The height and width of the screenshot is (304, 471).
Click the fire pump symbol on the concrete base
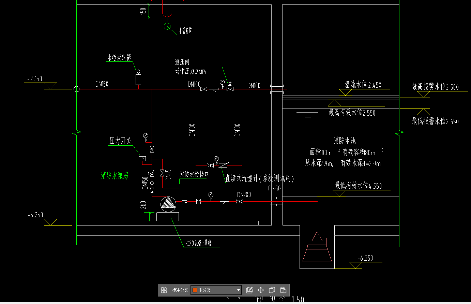pyautogui.click(x=168, y=204)
